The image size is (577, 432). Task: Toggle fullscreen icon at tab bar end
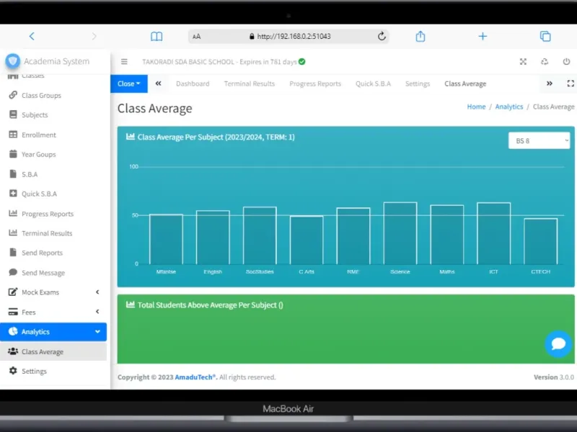pos(571,84)
